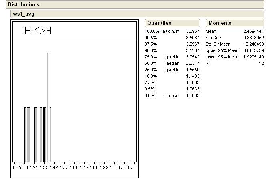
Task: Select the mean diamond in box plot
Action: (x=39, y=30)
